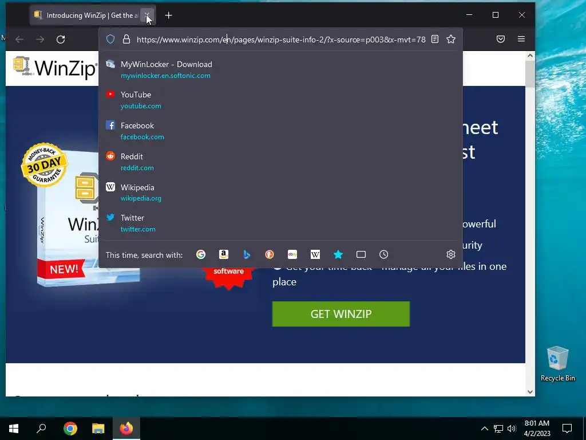Toggle reader view icon in address bar
The height and width of the screenshot is (440, 586).
(x=435, y=39)
